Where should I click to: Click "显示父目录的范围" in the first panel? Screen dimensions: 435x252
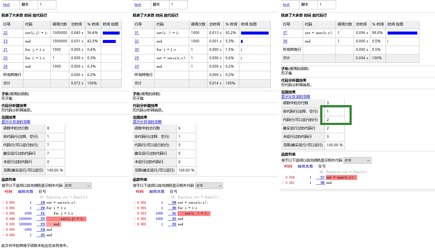click(x=16, y=122)
